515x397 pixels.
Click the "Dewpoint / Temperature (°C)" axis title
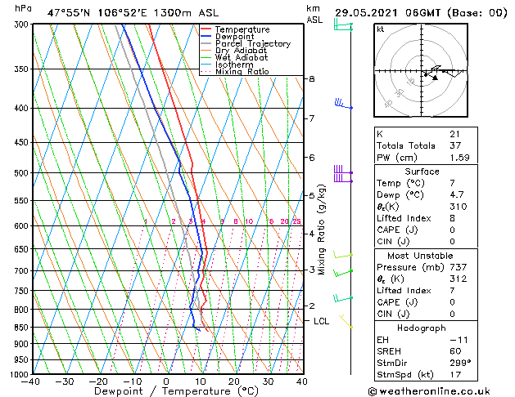pos(176,391)
